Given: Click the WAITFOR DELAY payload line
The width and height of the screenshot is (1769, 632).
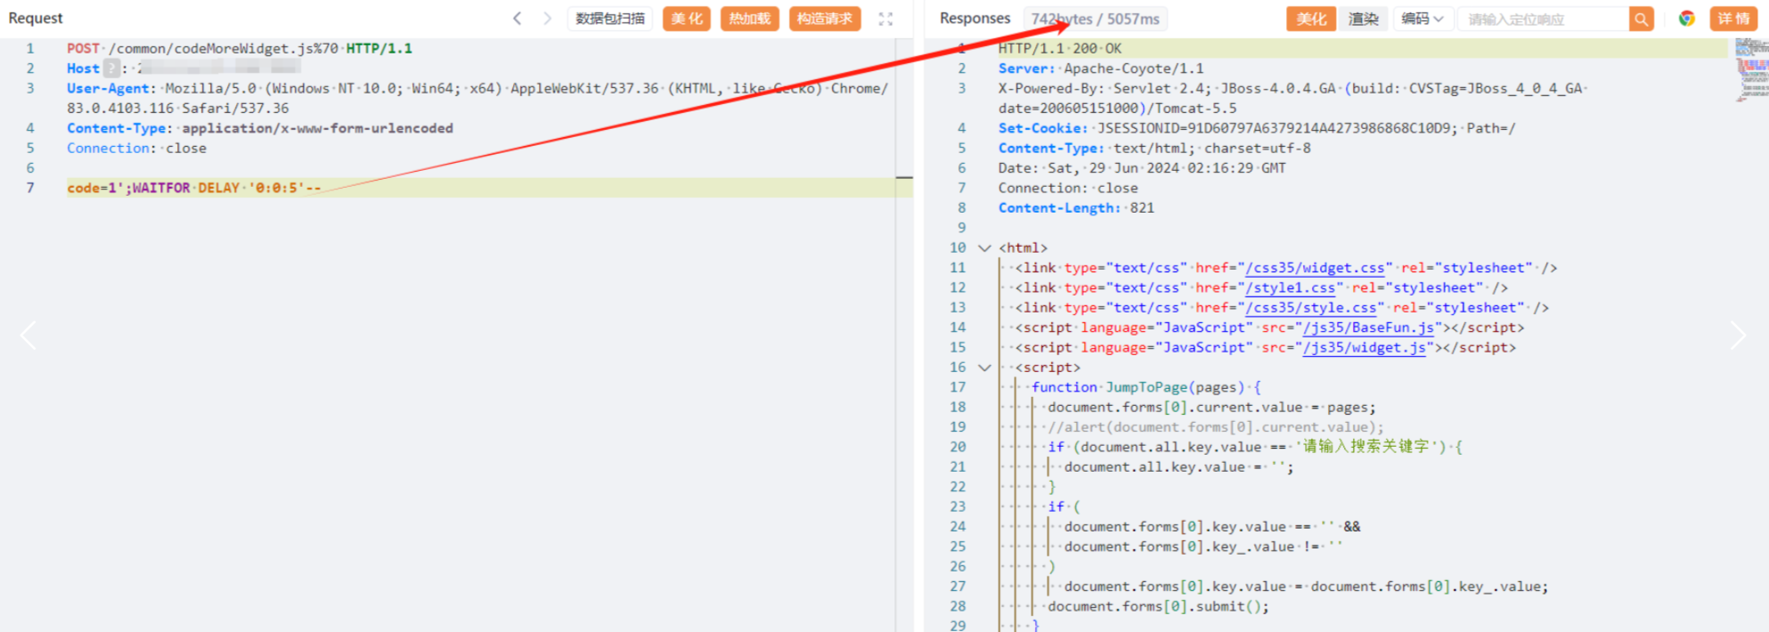Looking at the screenshot, I should click(x=194, y=188).
